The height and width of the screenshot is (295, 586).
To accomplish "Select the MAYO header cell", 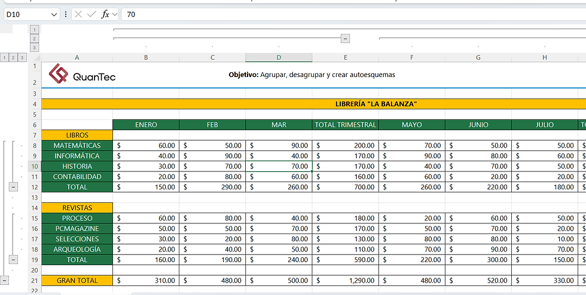I will point(412,125).
